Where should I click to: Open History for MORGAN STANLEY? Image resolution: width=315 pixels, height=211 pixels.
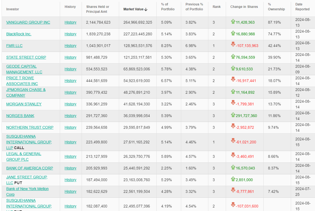(70, 104)
